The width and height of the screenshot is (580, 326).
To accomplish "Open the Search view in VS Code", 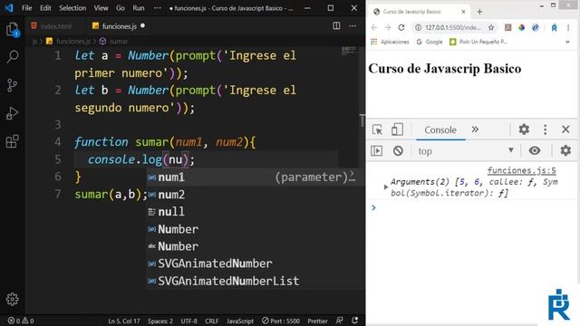I will tap(13, 57).
